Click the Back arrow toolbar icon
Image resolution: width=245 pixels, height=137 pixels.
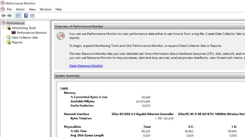tap(3, 16)
